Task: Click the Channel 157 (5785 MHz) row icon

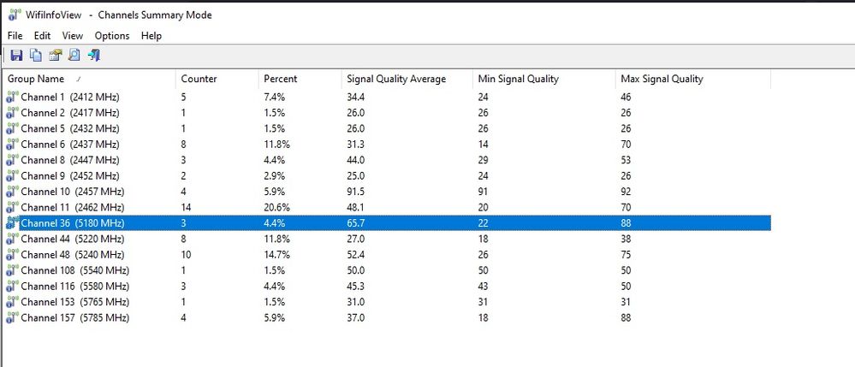Action: 12,318
